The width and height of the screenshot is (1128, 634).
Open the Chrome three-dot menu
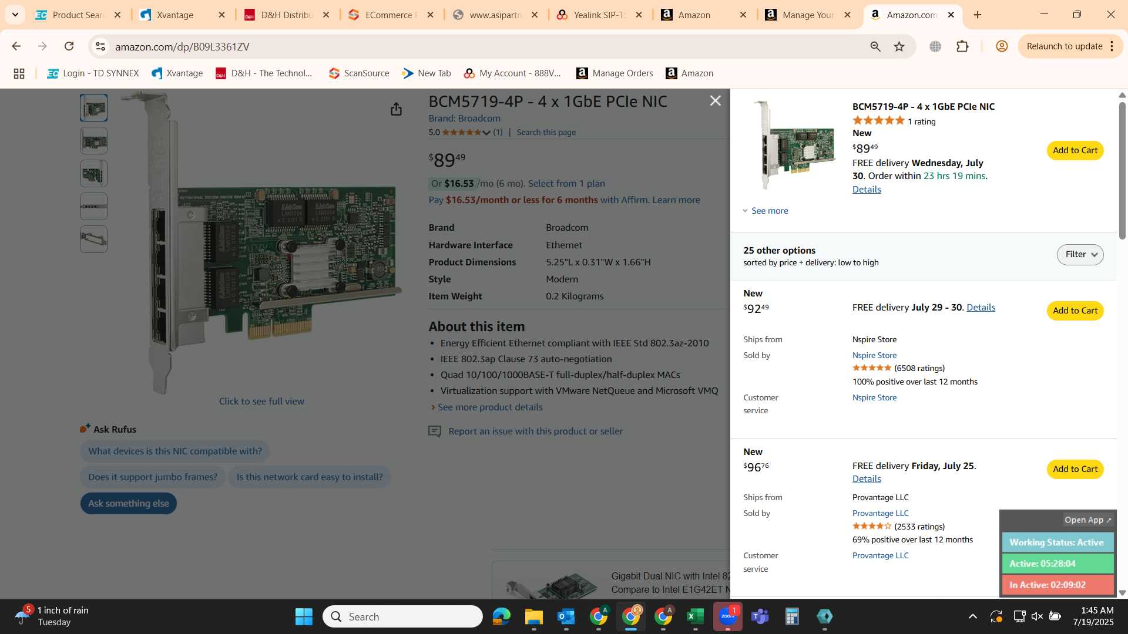click(1112, 46)
